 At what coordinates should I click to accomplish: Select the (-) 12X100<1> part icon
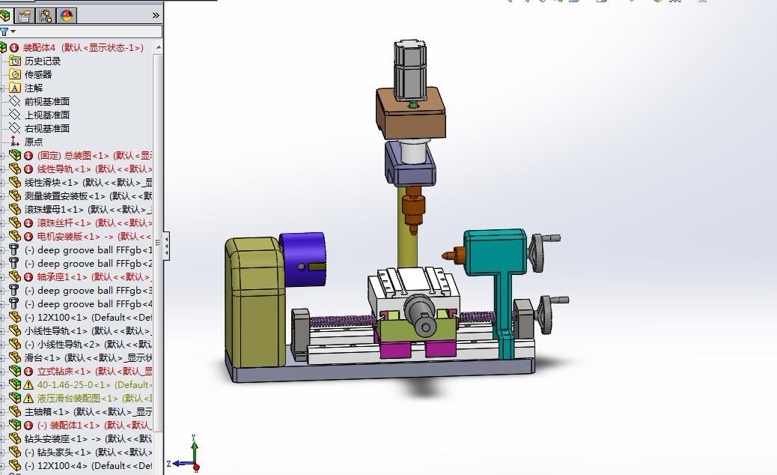coord(15,316)
